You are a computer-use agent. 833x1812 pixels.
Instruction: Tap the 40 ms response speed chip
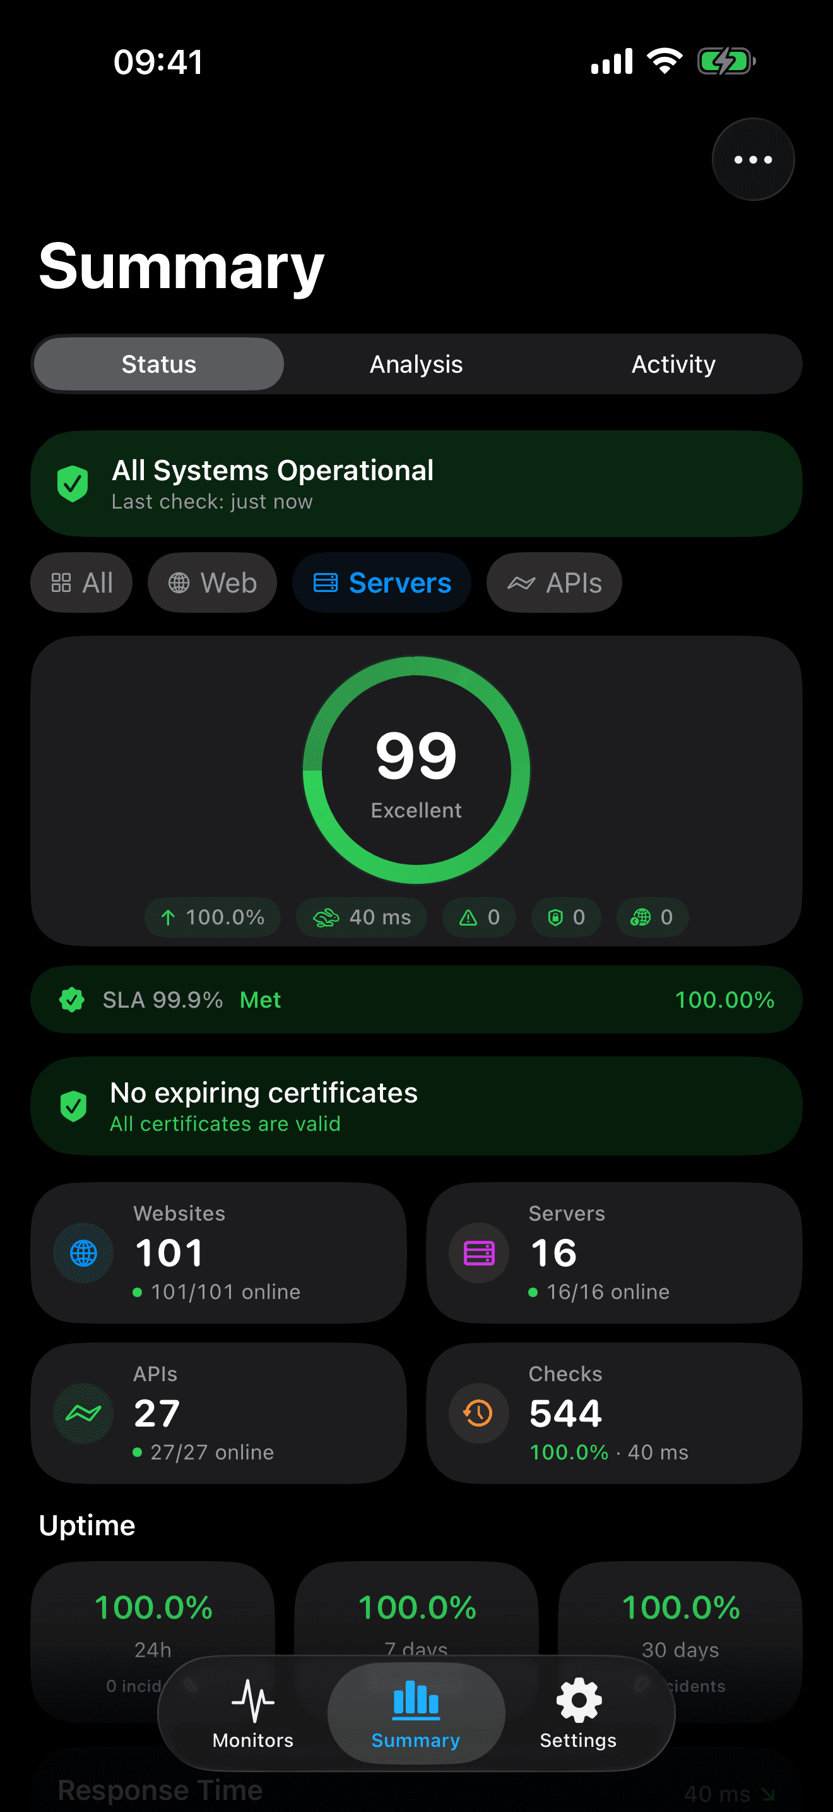361,917
